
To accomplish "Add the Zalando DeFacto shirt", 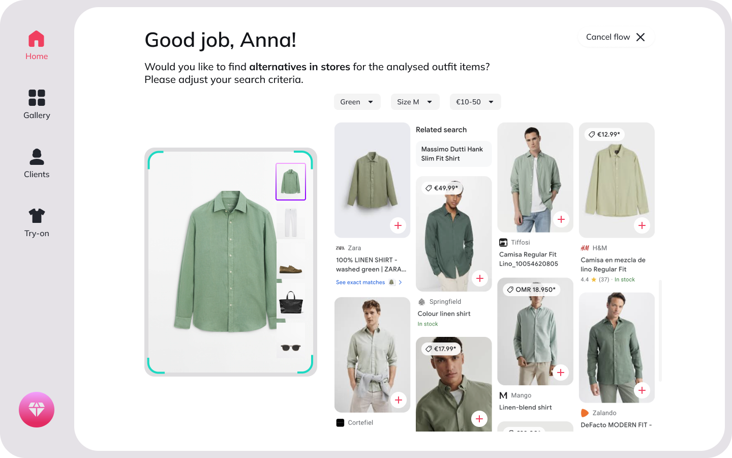I will coord(642,390).
